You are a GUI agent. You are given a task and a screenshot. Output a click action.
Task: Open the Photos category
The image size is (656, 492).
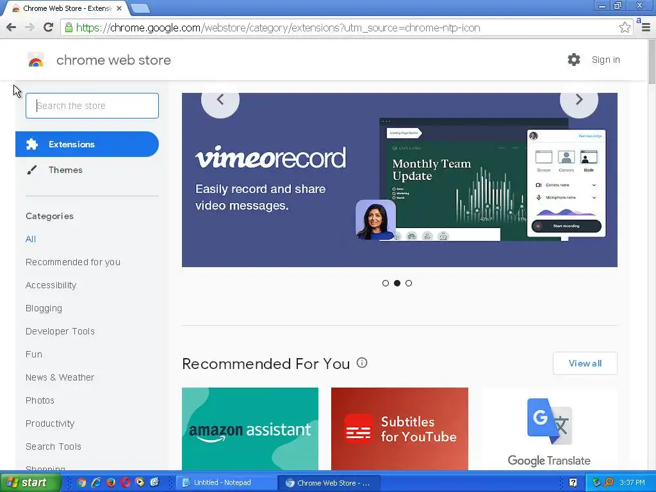(40, 400)
